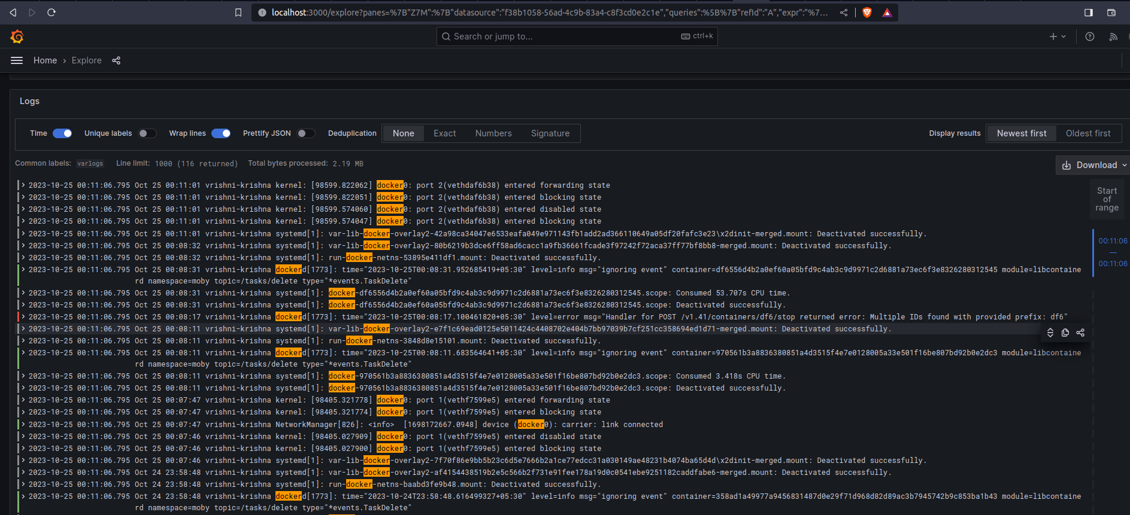
Task: Select Exact deduplication option
Action: pos(445,133)
